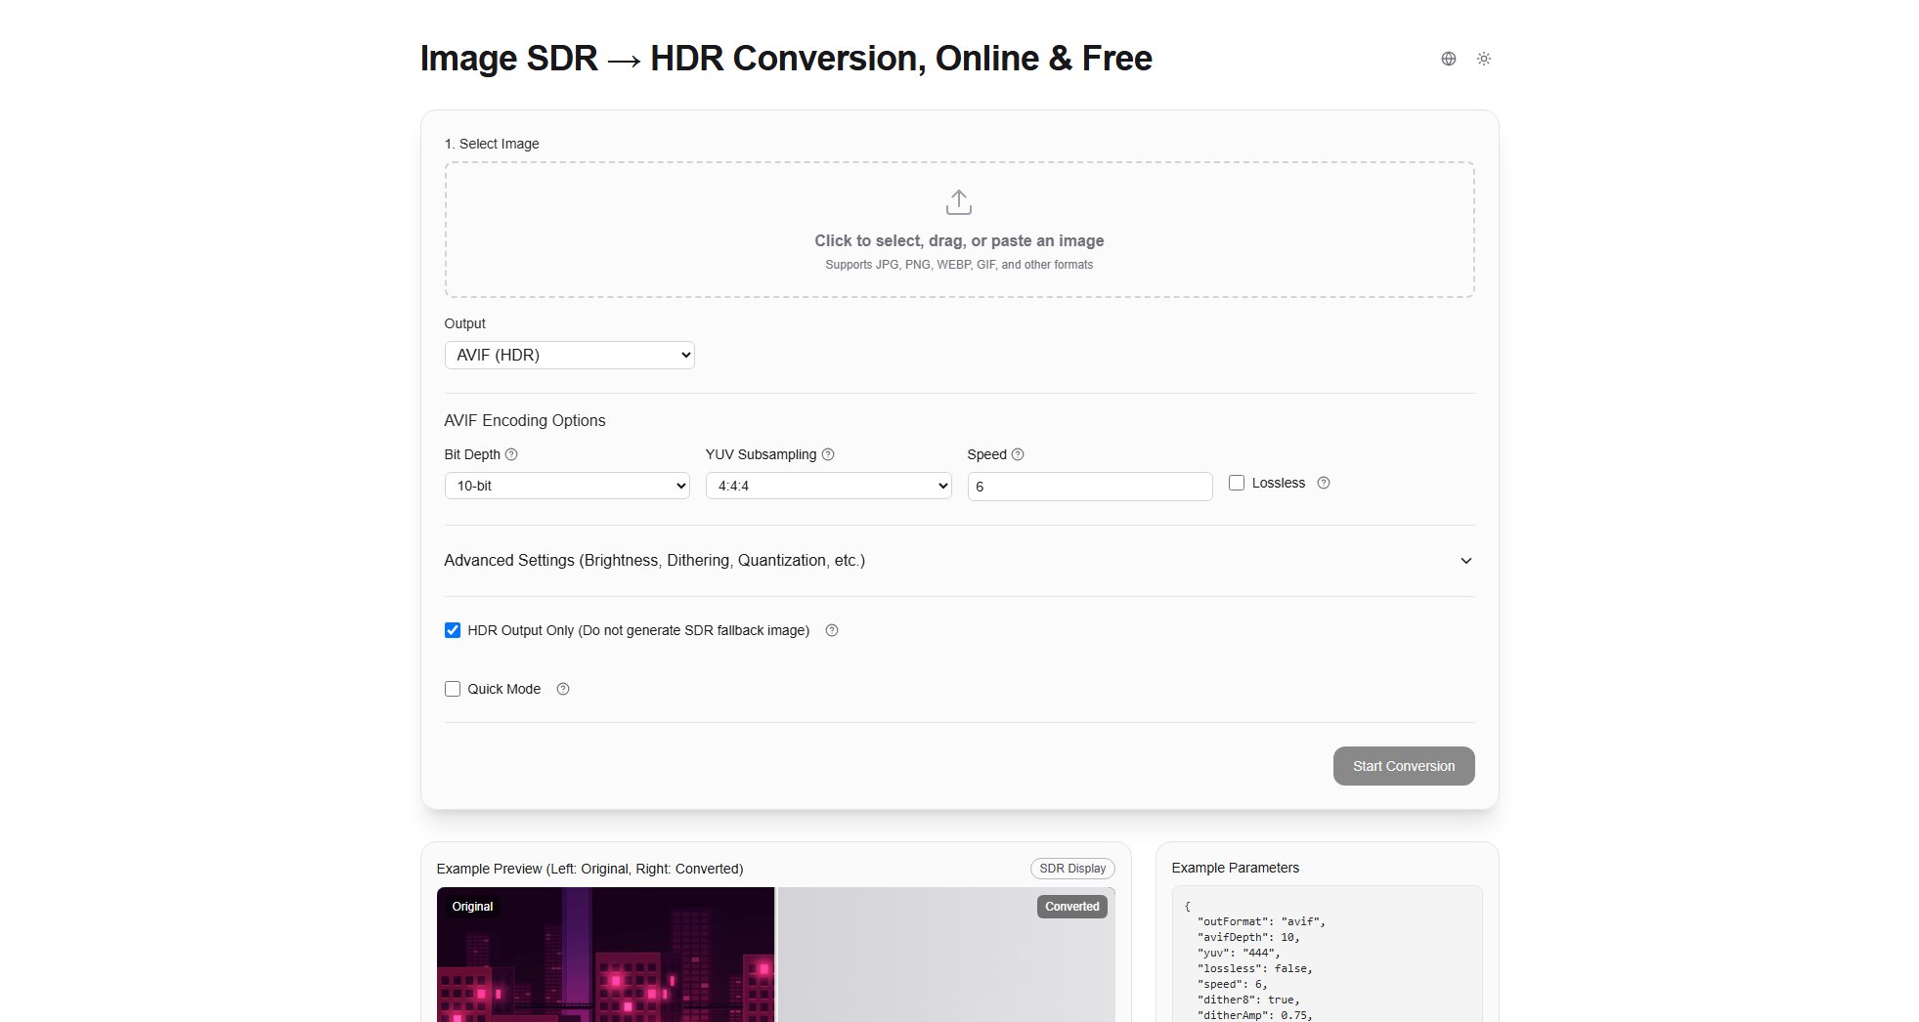
Task: Expand the Advanced Settings section
Action: coord(958,561)
